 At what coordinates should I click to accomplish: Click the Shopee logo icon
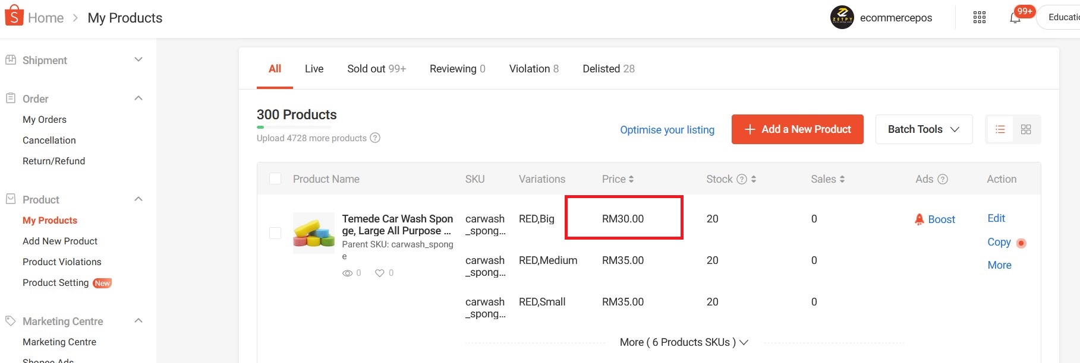tap(14, 16)
